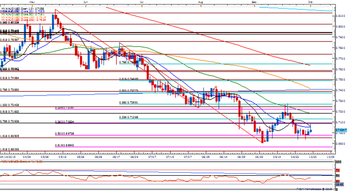Select the Aug month marker on top axis

(x=201, y=2)
